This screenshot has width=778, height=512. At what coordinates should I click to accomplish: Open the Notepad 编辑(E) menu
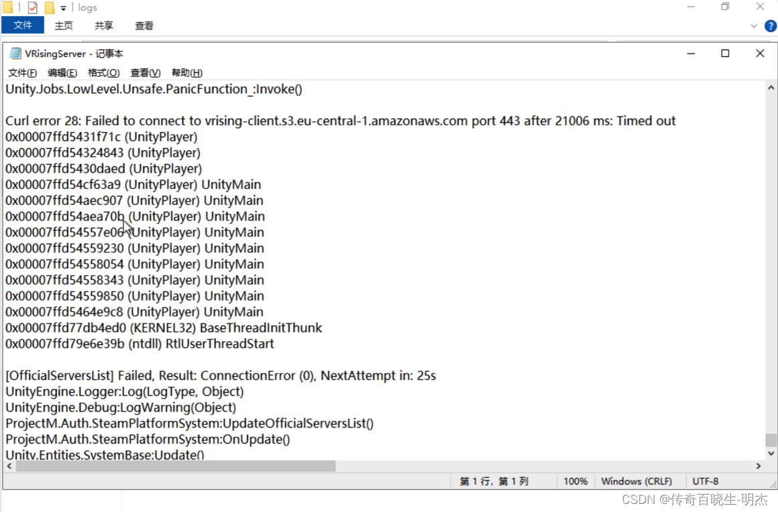pos(62,73)
